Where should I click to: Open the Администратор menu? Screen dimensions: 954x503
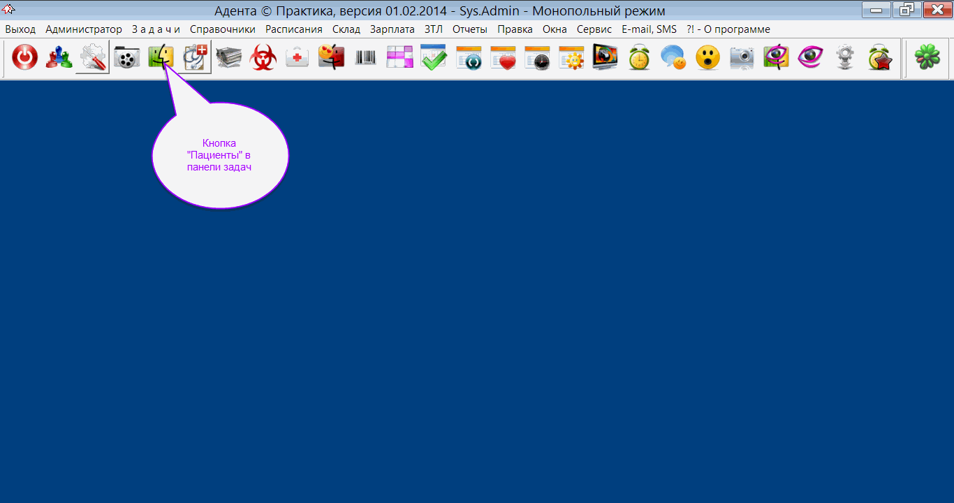click(x=84, y=29)
